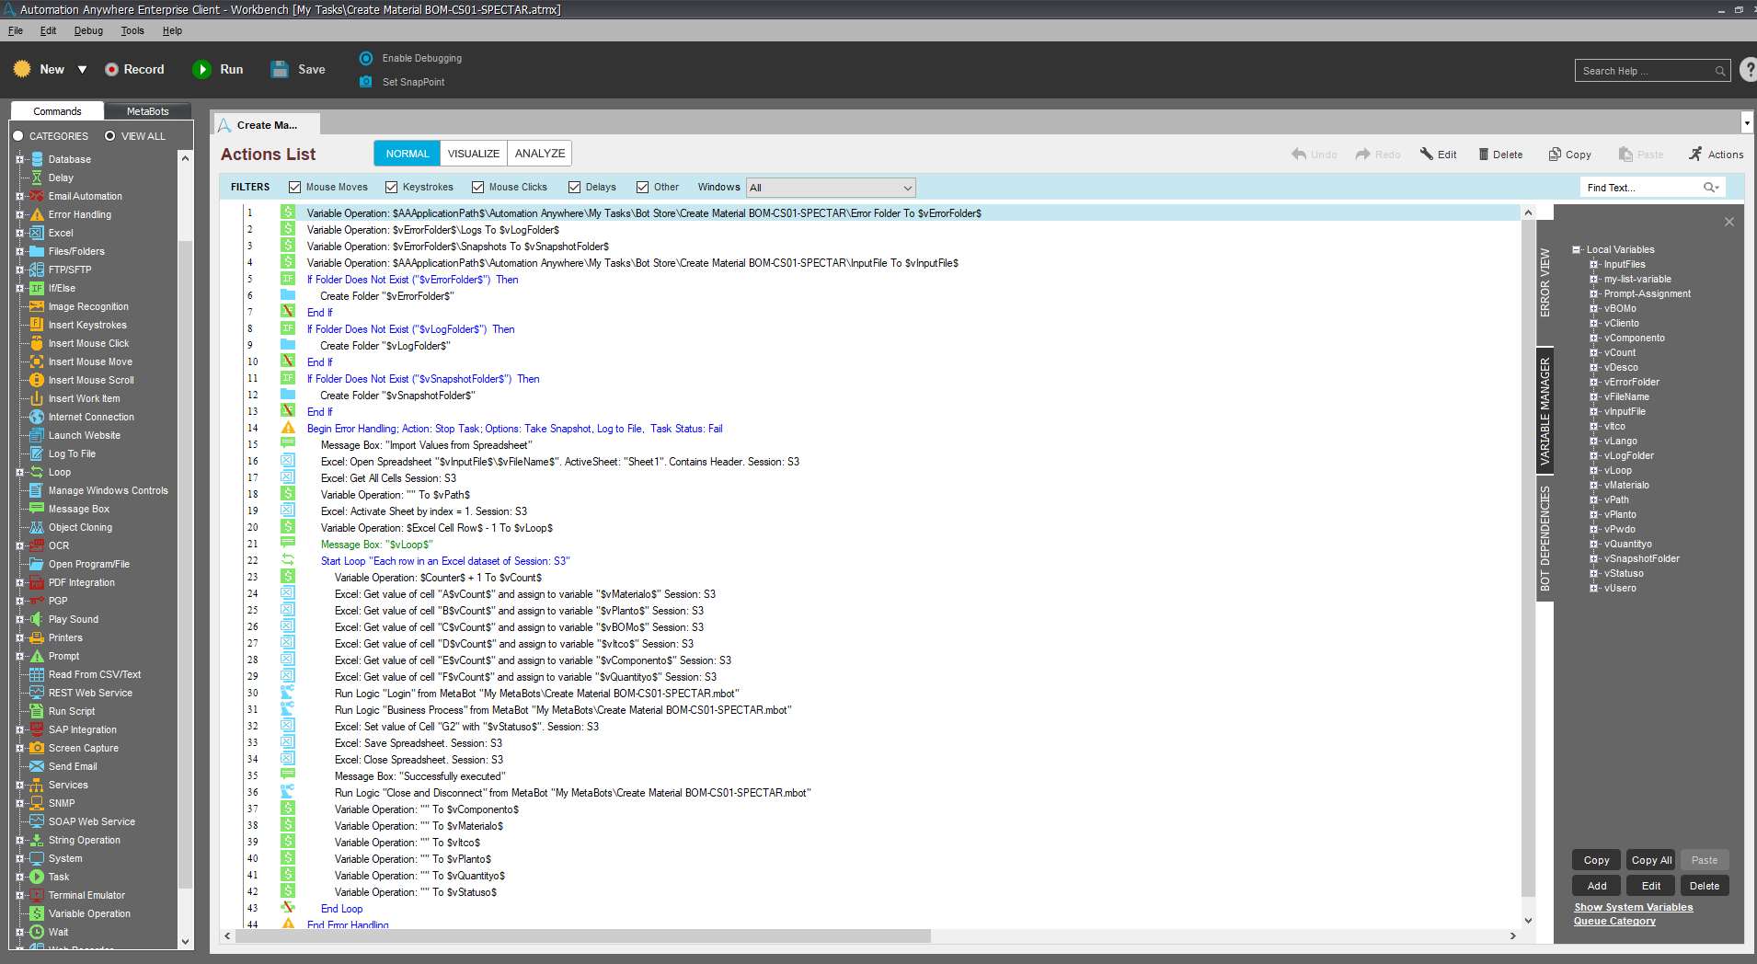The image size is (1757, 964).
Task: Click the Find Text search field
Action: coord(1641,188)
